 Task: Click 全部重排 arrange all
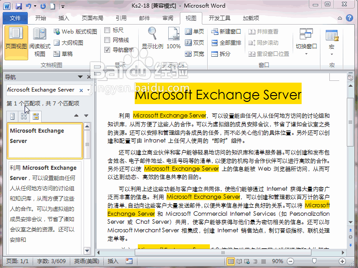[226, 42]
